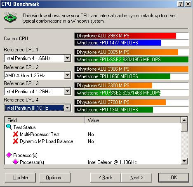
Task: Click the Whetstone FPU 1477 MFLOPS blue bar
Action: click(x=118, y=43)
